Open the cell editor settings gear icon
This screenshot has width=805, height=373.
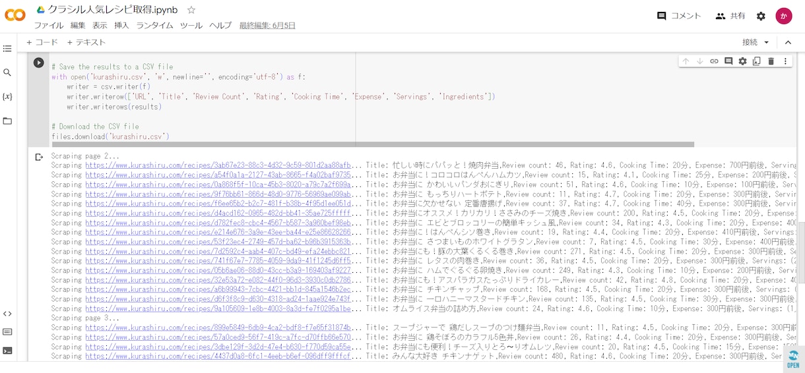point(742,61)
